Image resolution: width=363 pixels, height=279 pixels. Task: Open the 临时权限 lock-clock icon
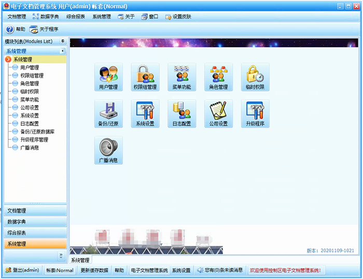pyautogui.click(x=255, y=77)
